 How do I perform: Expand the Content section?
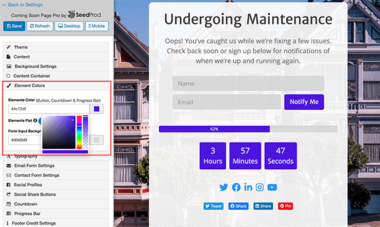[x=56, y=56]
